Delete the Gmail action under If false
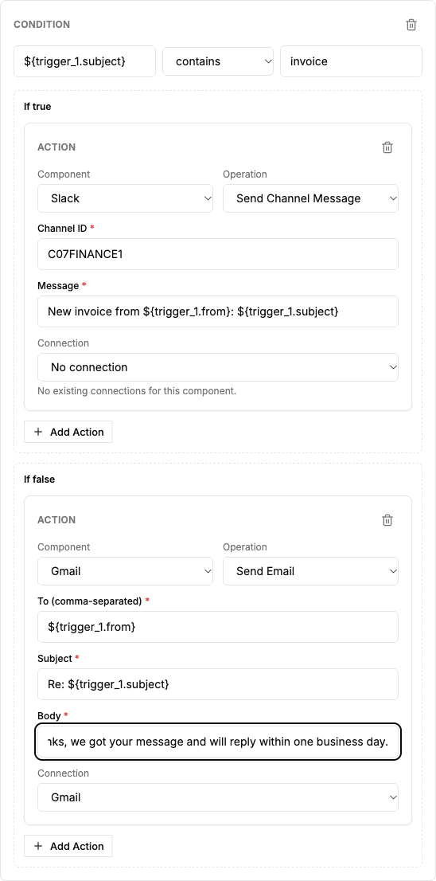 [387, 519]
